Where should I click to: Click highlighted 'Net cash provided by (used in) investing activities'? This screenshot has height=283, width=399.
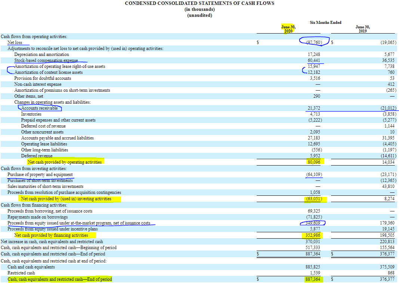pos(66,199)
